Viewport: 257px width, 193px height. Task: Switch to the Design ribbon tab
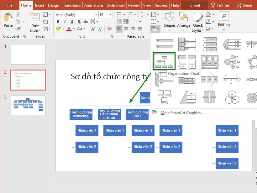pyautogui.click(x=53, y=5)
